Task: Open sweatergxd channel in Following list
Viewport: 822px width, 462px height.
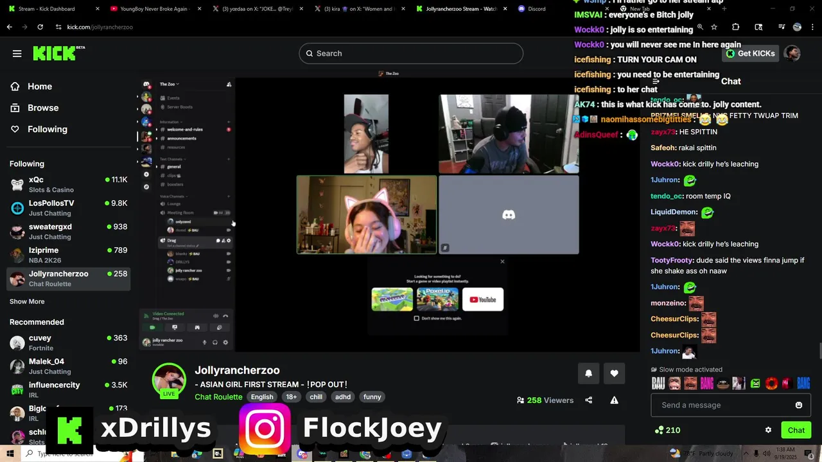Action: (x=69, y=232)
